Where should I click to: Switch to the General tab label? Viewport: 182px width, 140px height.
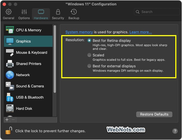[9, 18]
